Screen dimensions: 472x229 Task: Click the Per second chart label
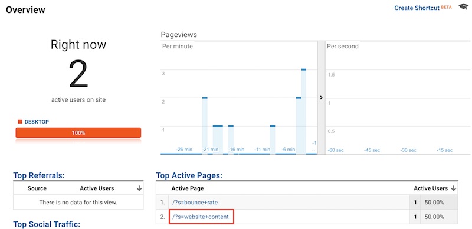point(343,47)
